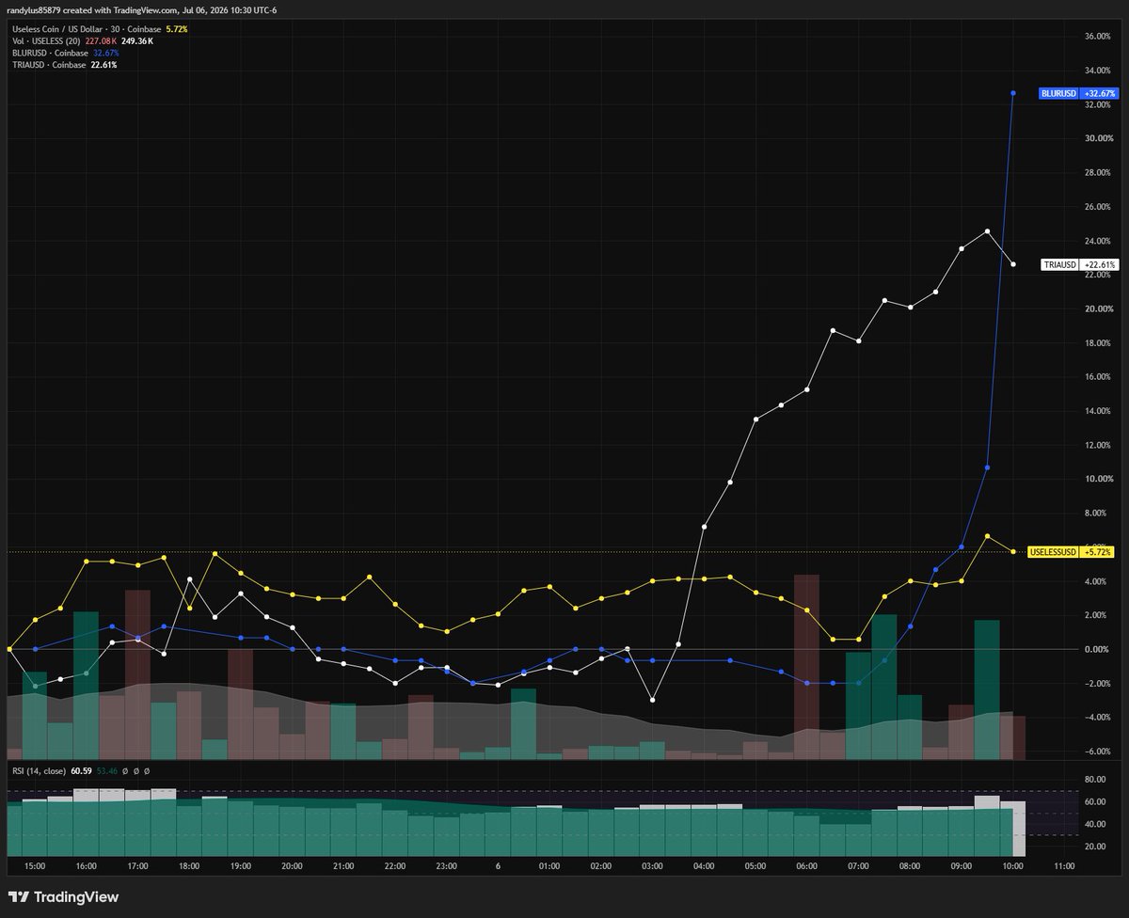Screen dimensions: 1129x918
Task: Select the BLURUSD price label tag
Action: pyautogui.click(x=1058, y=94)
